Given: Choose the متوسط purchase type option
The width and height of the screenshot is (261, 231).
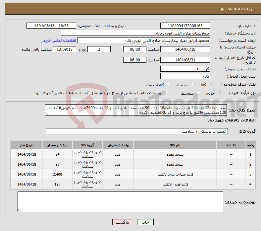Looking at the screenshot, I should (x=198, y=93).
